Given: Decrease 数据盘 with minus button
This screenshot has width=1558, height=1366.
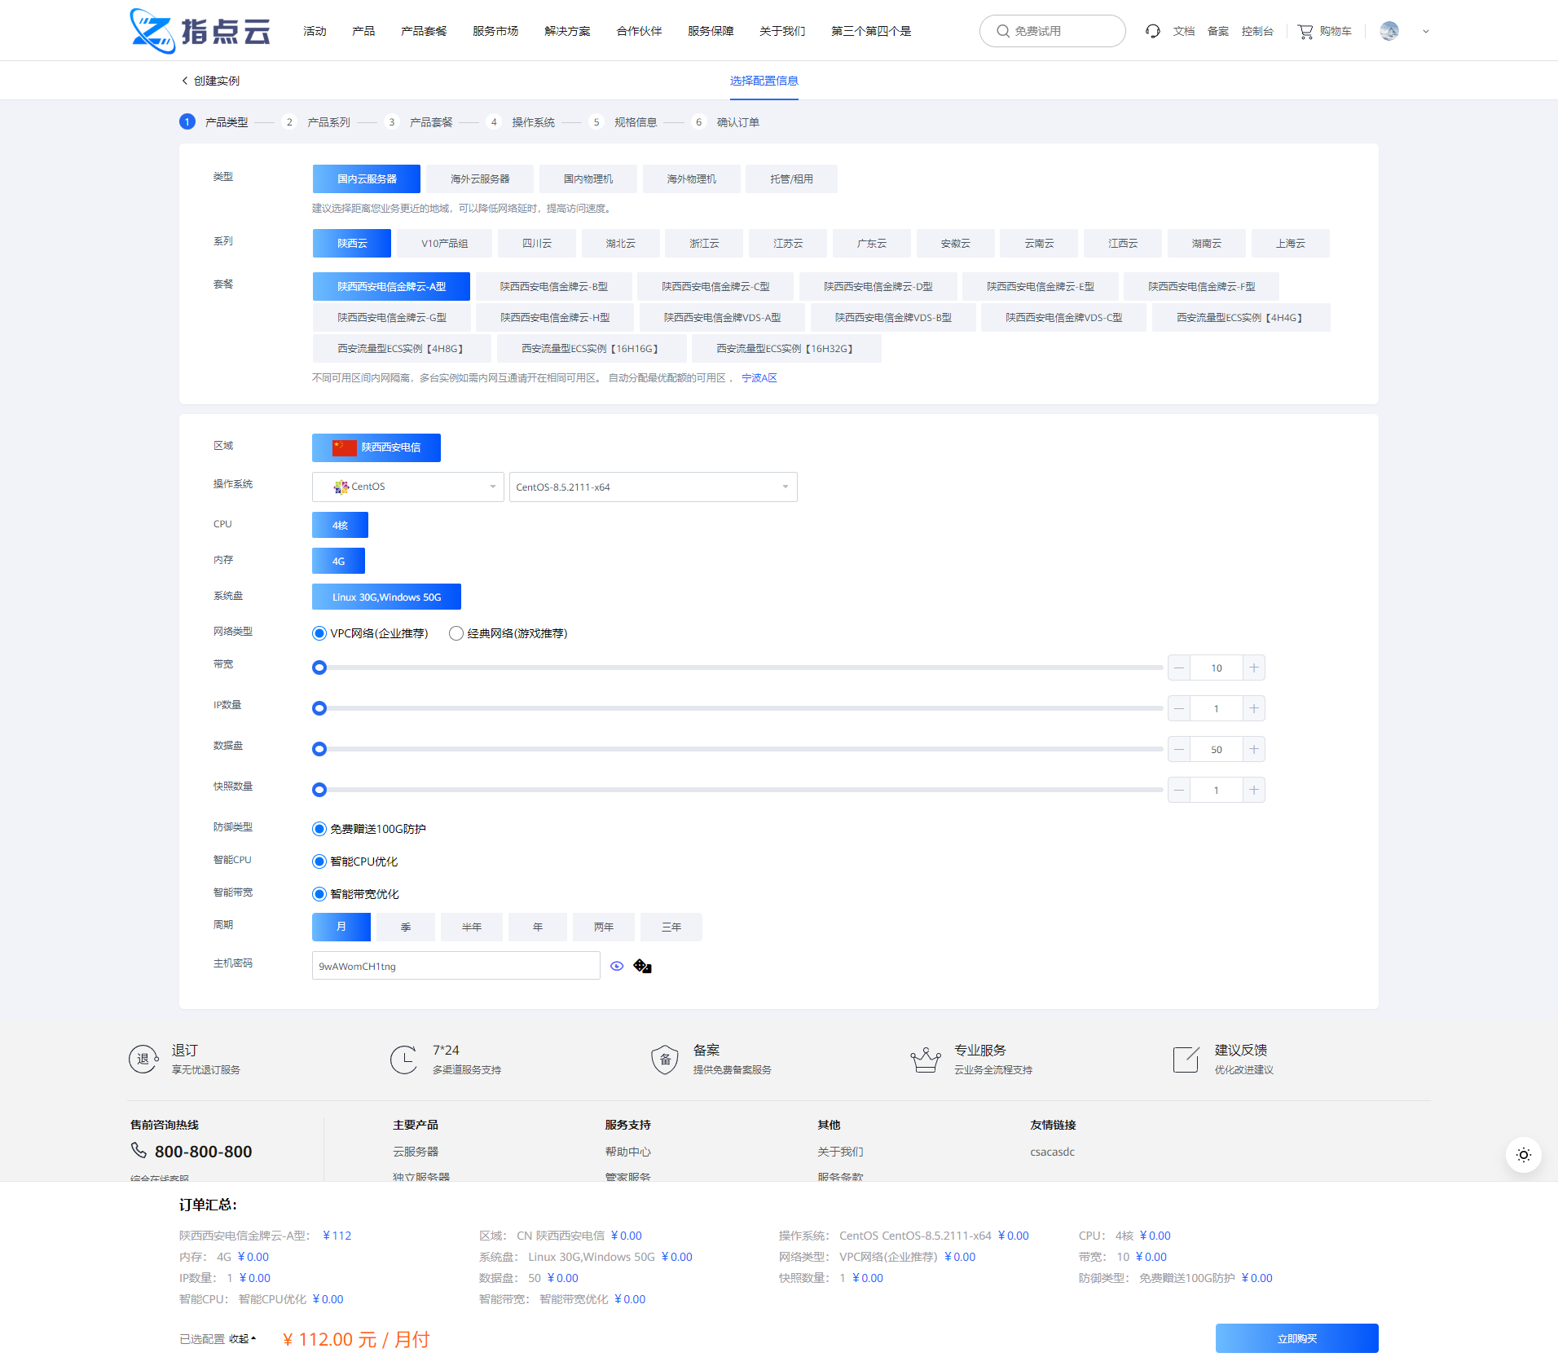Looking at the screenshot, I should coord(1179,749).
